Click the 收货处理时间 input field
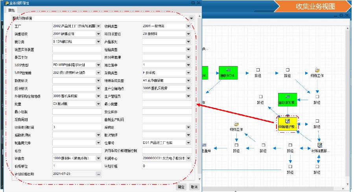The width and height of the screenshot is (354, 192). pos(77,127)
